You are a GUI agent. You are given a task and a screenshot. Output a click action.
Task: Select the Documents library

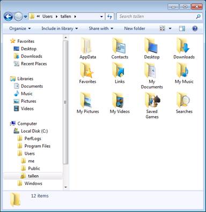click(28, 86)
